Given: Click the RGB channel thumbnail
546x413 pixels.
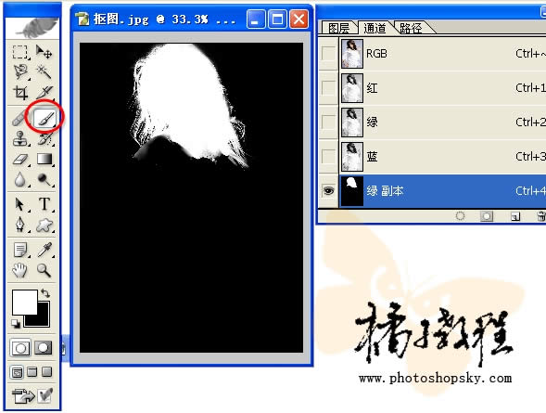Looking at the screenshot, I should click(352, 54).
